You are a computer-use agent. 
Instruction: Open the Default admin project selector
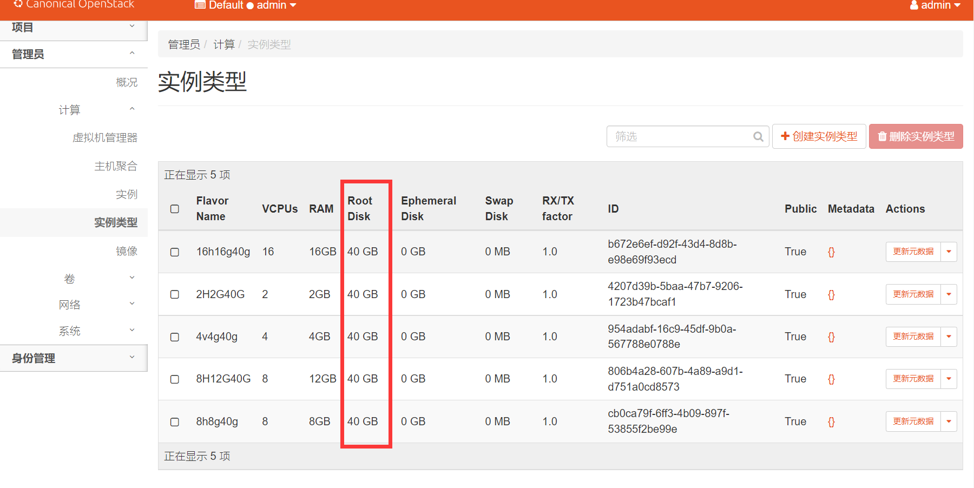(246, 5)
